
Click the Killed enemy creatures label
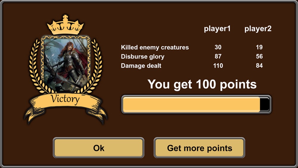pos(155,47)
